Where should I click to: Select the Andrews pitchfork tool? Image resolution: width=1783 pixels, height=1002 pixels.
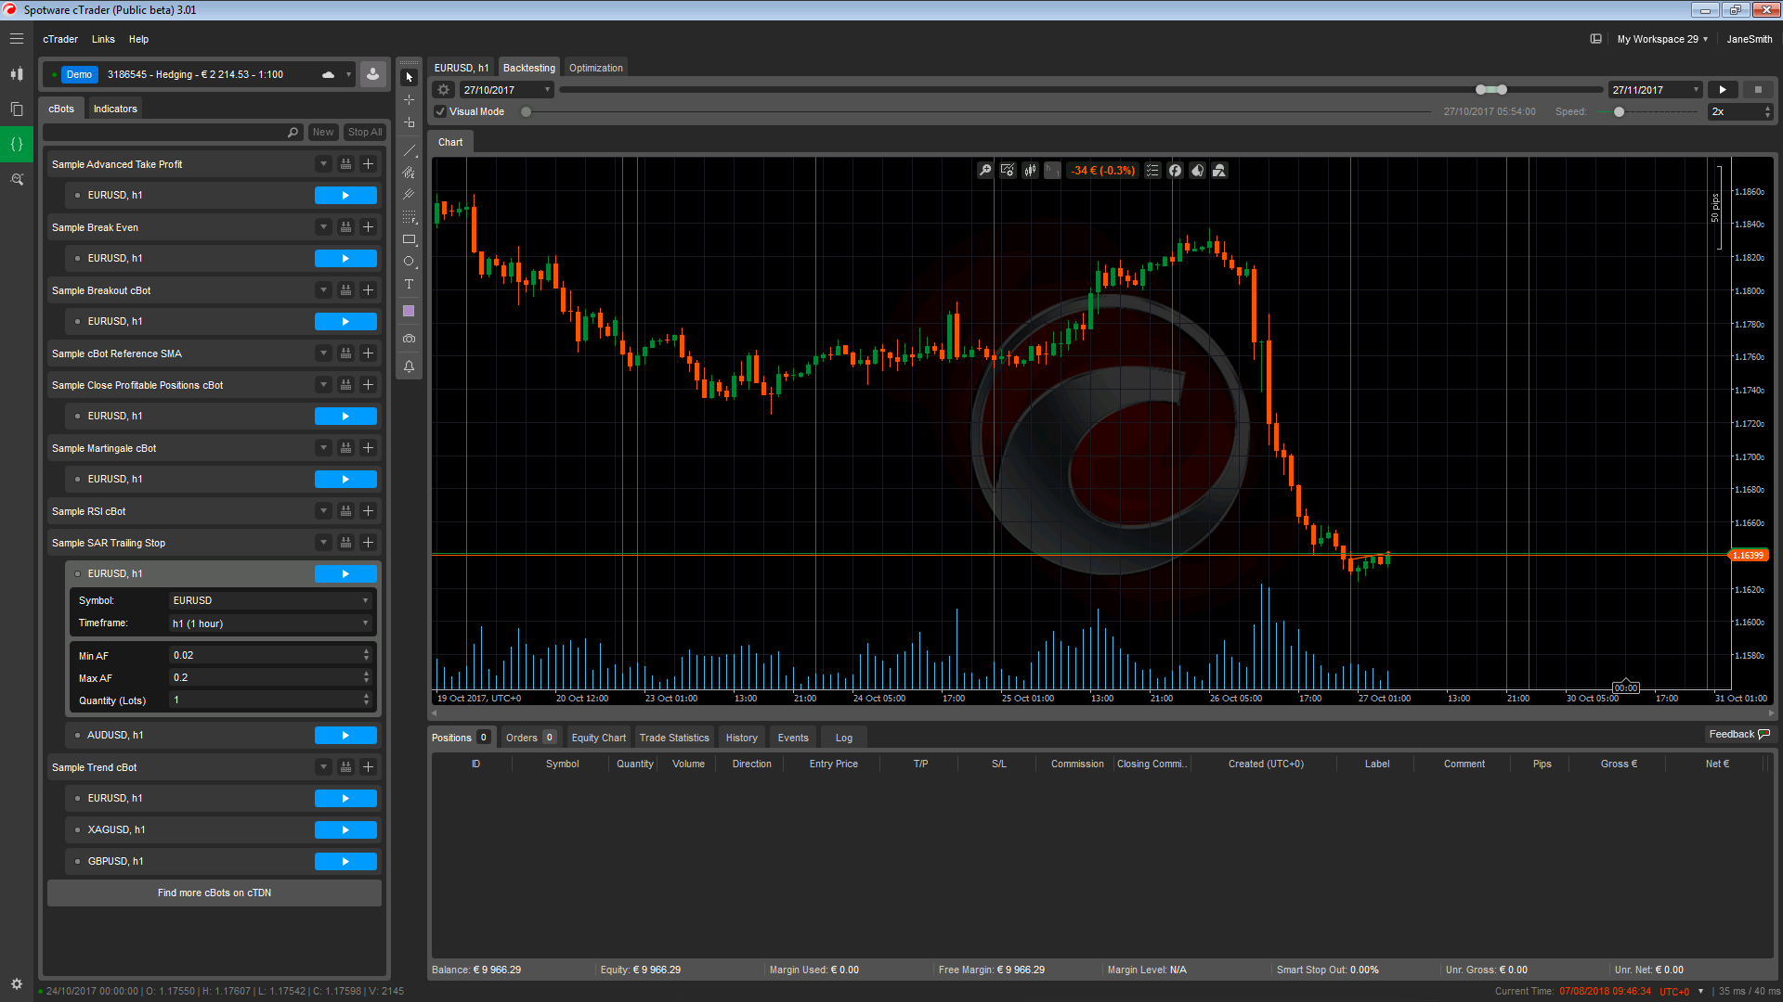click(x=409, y=194)
